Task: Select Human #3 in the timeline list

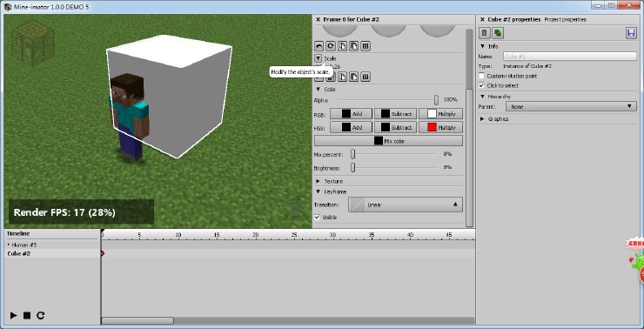Action: click(24, 245)
